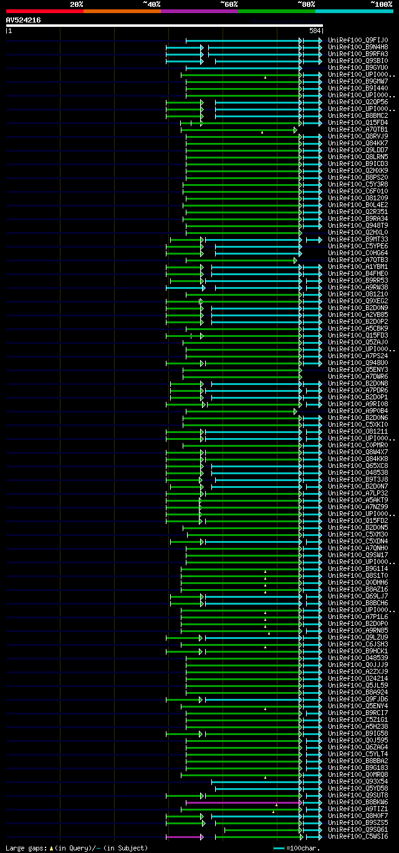
Task: Select label UniRef100_A7P1L6
Action: 357,617
